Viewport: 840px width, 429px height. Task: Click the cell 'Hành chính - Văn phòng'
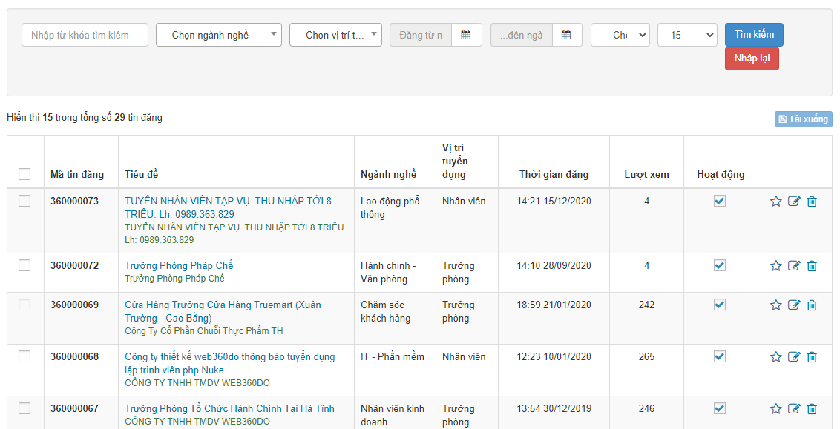tap(388, 272)
